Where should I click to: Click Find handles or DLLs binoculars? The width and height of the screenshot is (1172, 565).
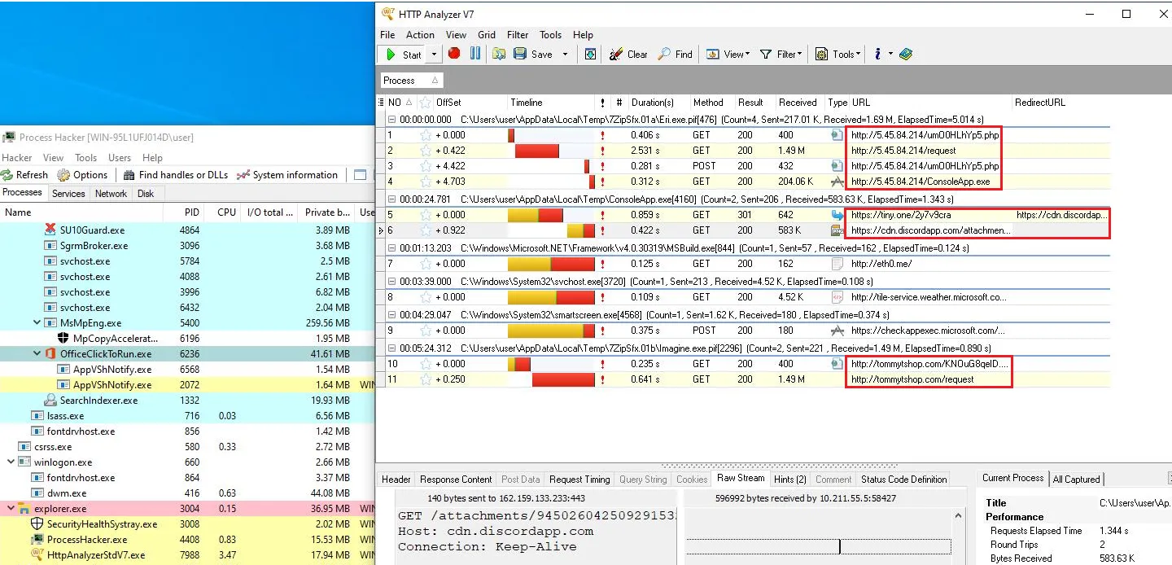129,175
